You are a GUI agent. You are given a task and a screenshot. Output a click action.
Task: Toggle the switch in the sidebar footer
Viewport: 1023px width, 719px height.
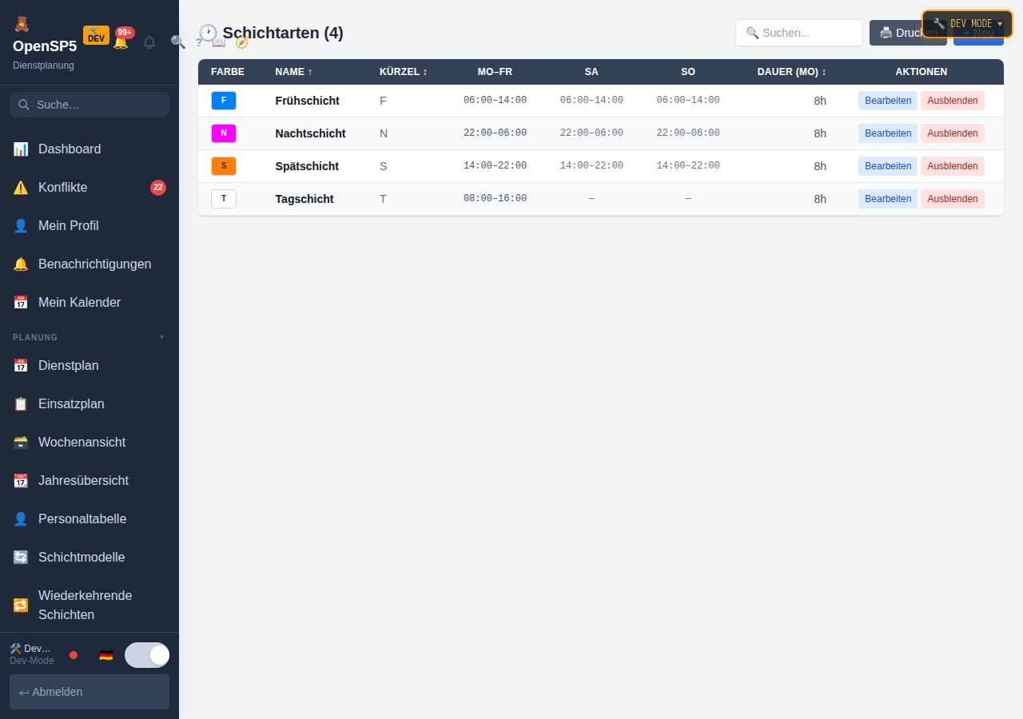click(147, 655)
